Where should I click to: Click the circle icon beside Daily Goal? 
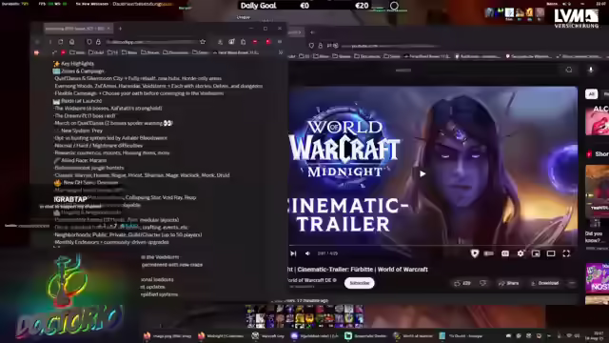pyautogui.click(x=394, y=6)
